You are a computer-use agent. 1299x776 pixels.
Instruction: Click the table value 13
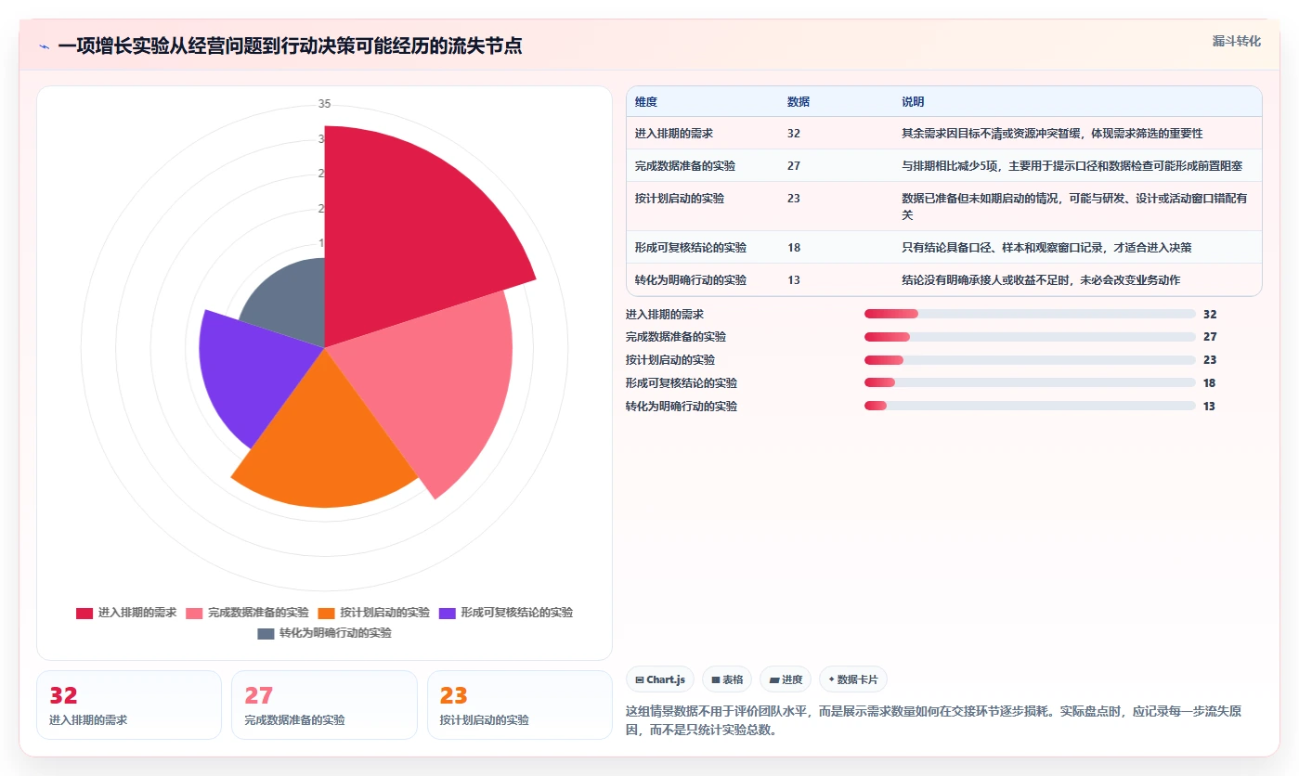tap(794, 280)
